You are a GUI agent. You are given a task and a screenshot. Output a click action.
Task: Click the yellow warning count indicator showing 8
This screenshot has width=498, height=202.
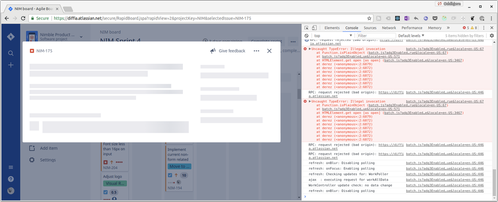click(x=474, y=28)
